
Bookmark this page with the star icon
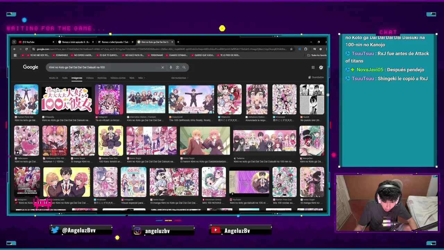291,49
